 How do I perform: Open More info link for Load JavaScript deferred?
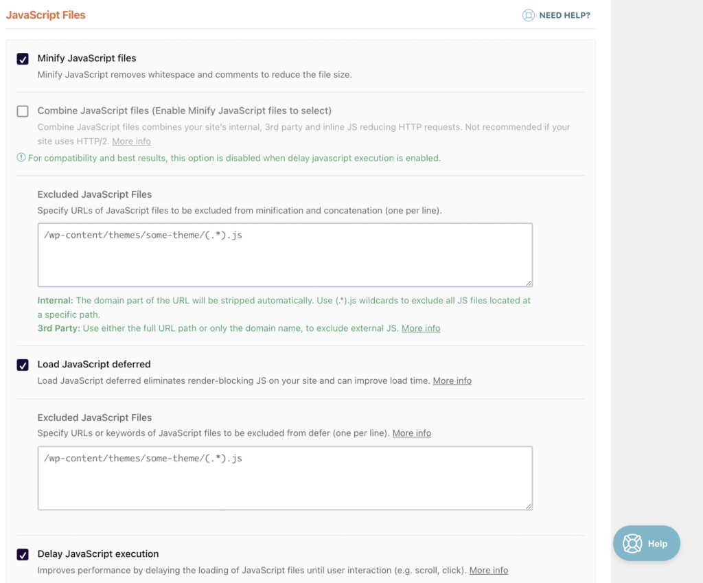pyautogui.click(x=452, y=380)
